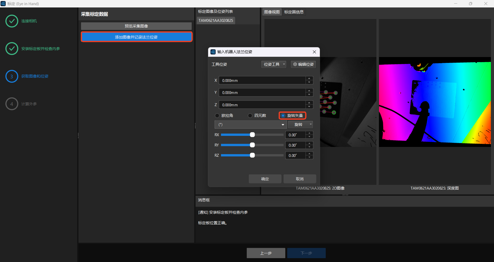Switch to the 标定圆信息 tab
The height and width of the screenshot is (262, 494).
coord(294,12)
